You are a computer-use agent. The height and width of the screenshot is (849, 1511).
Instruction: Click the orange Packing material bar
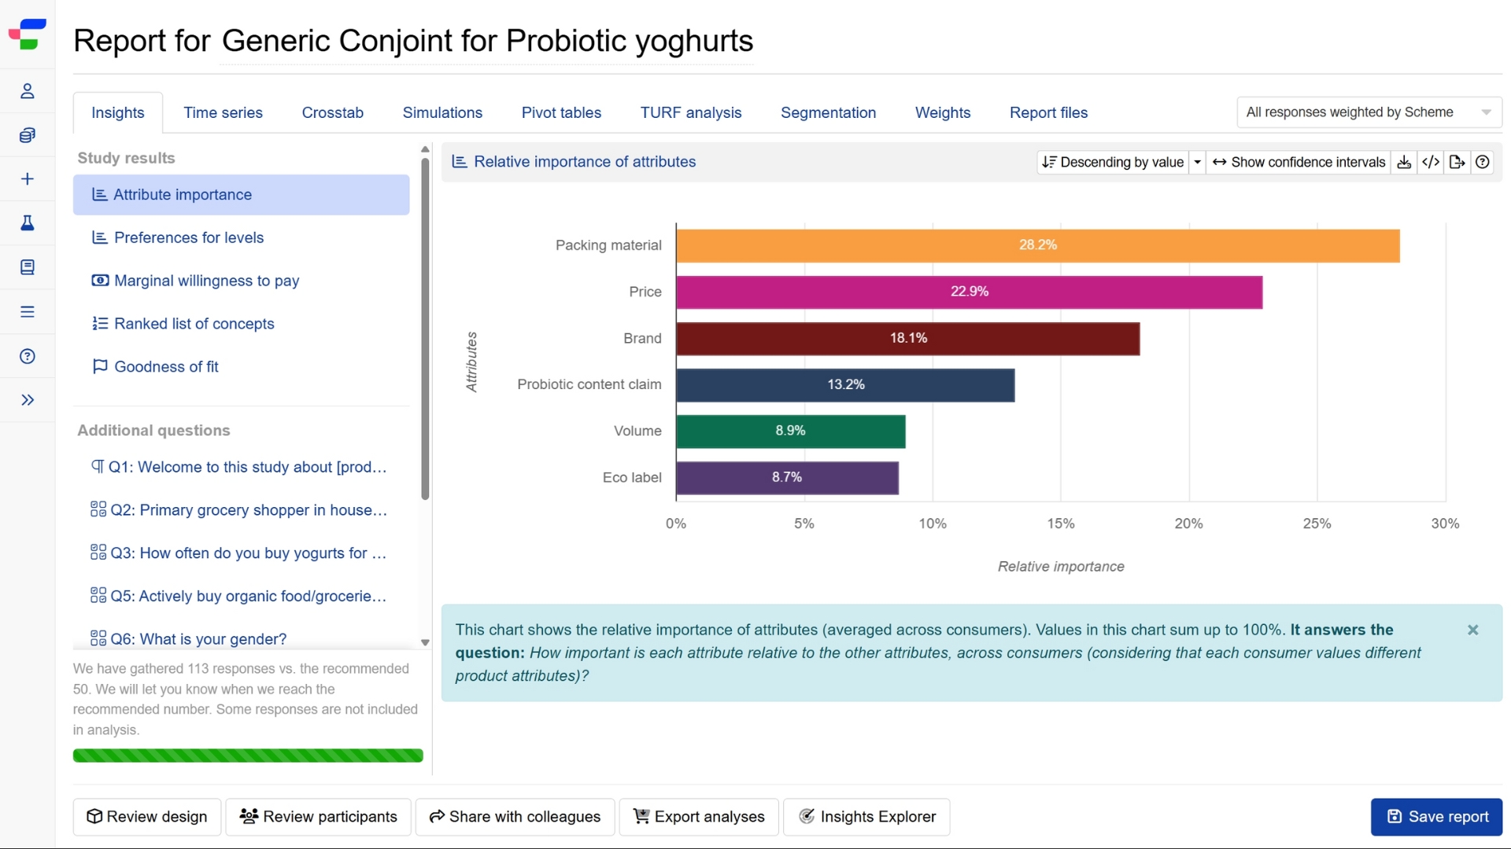click(x=1037, y=245)
